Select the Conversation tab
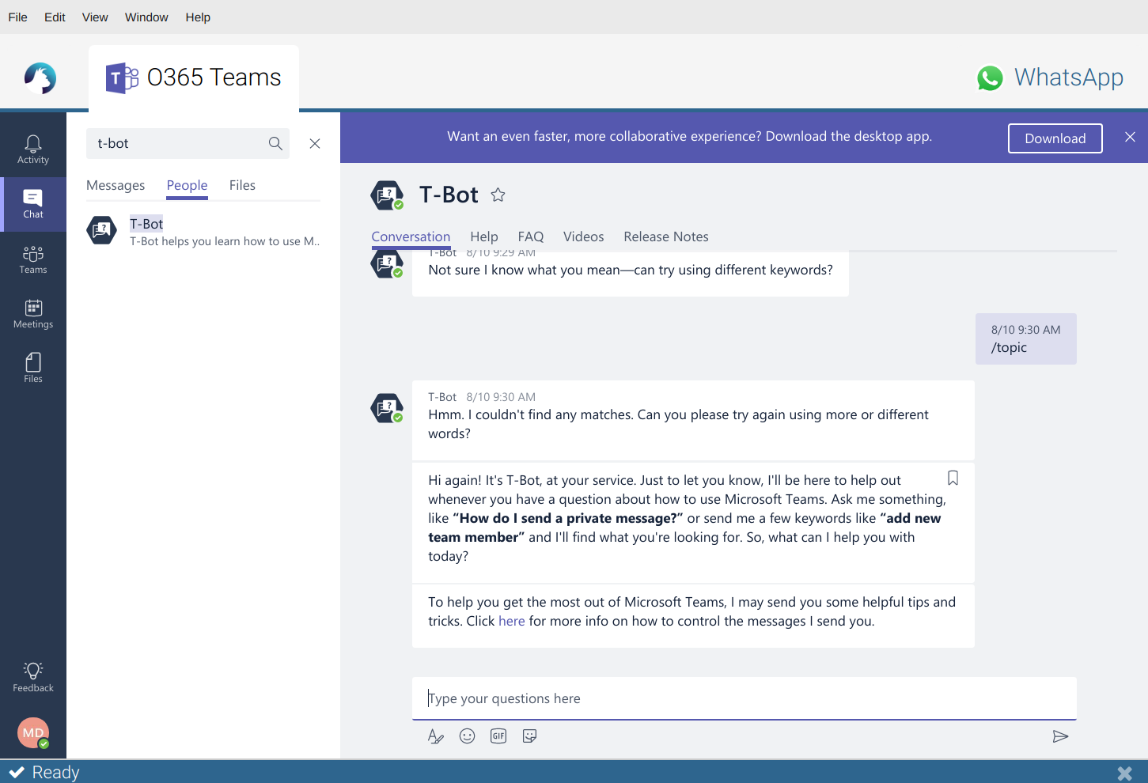This screenshot has width=1148, height=783. 411,236
